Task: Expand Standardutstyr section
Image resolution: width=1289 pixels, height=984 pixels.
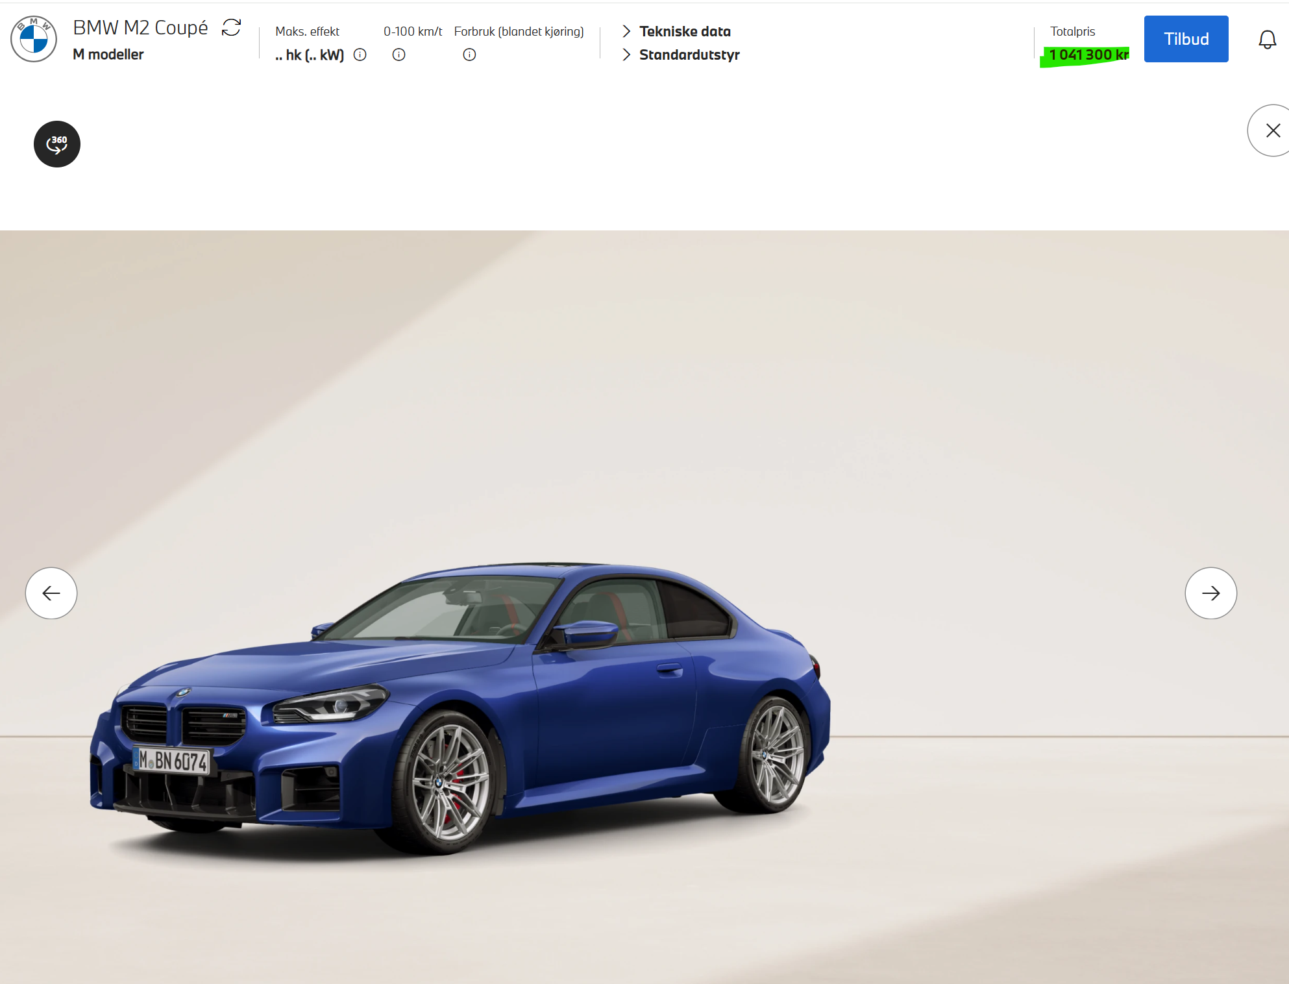Action: coord(689,55)
